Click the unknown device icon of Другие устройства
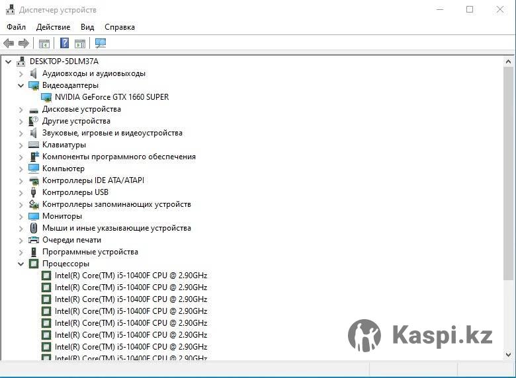The width and height of the screenshot is (516, 378). pos(34,121)
